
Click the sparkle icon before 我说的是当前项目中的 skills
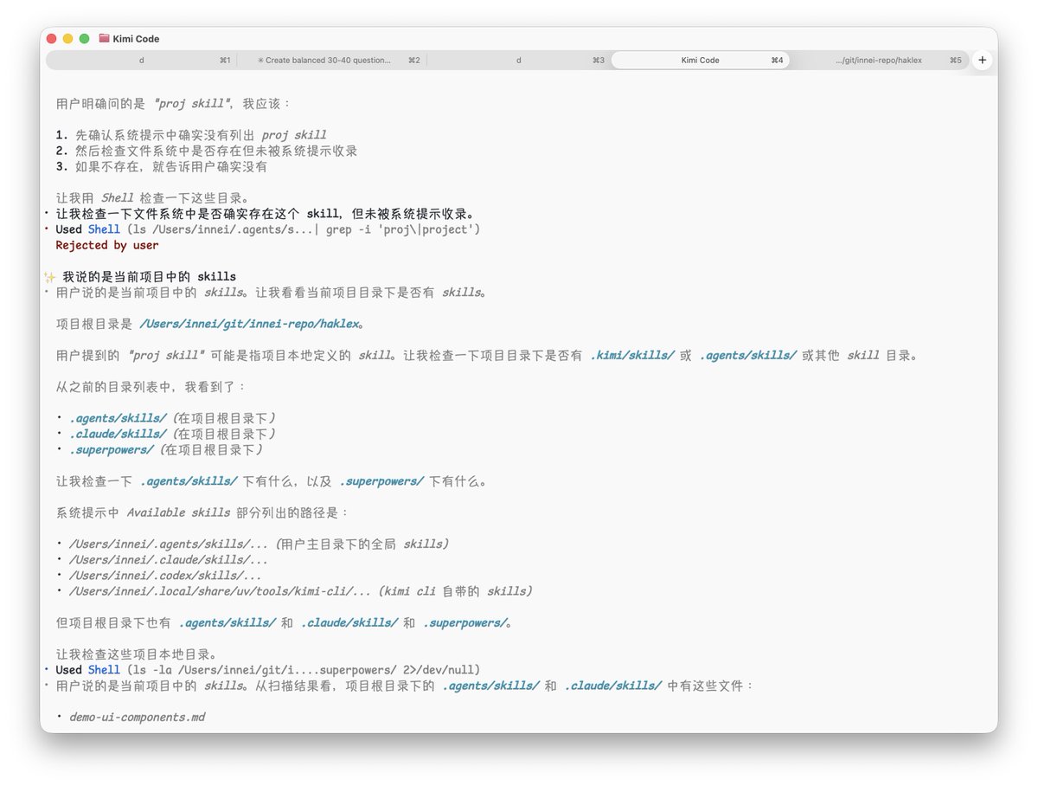point(50,277)
